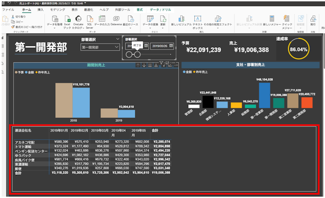Click the Cut (切り取り) button
This screenshot has width=325, height=198.
coord(20,16)
